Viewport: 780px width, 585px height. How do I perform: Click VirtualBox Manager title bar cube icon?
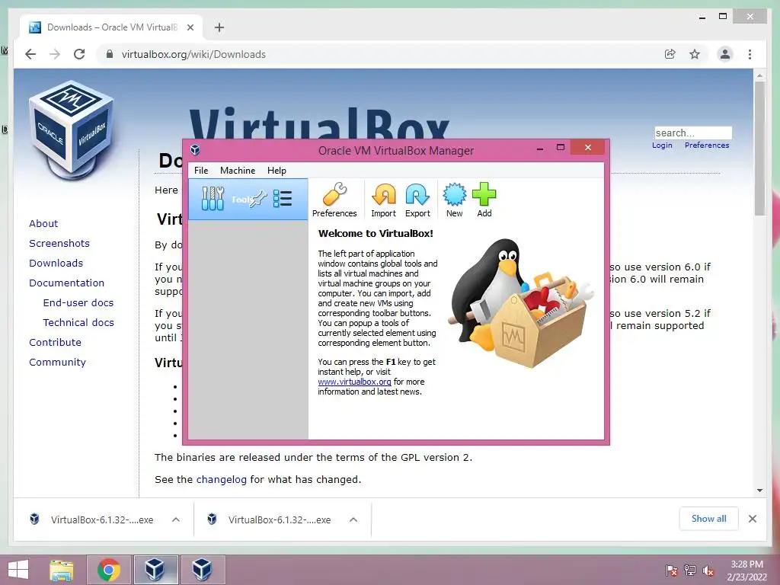click(195, 150)
